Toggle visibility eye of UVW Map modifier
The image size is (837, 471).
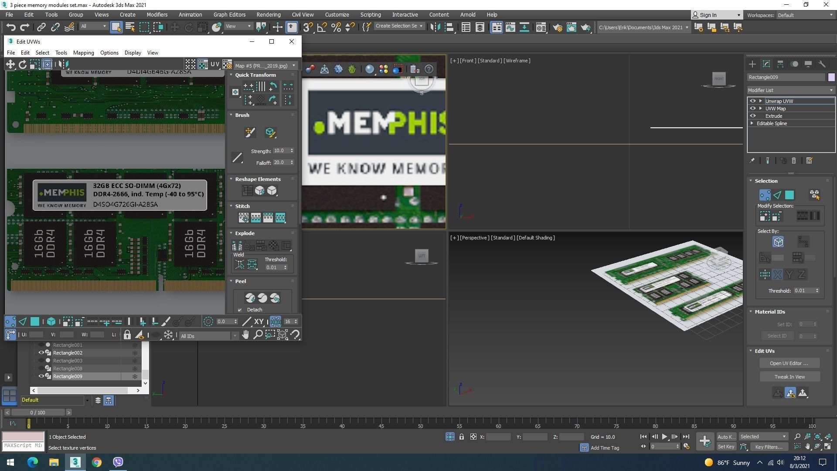(752, 109)
